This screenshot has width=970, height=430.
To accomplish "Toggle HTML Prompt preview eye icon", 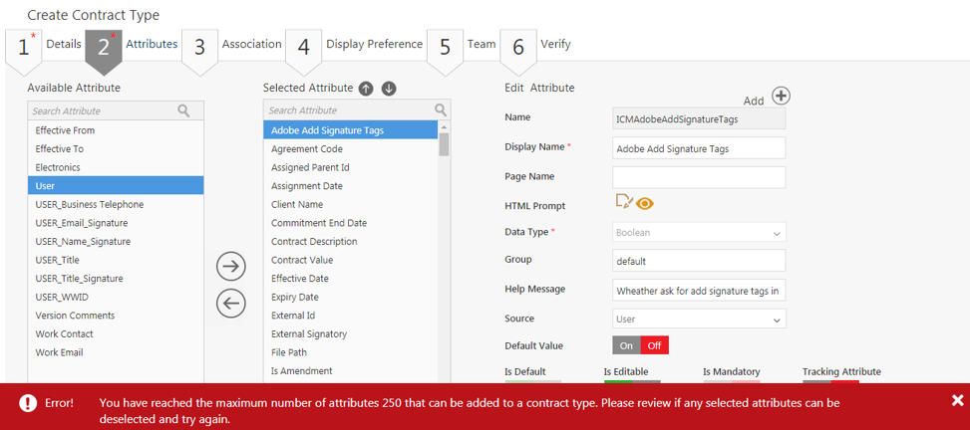I will [645, 204].
